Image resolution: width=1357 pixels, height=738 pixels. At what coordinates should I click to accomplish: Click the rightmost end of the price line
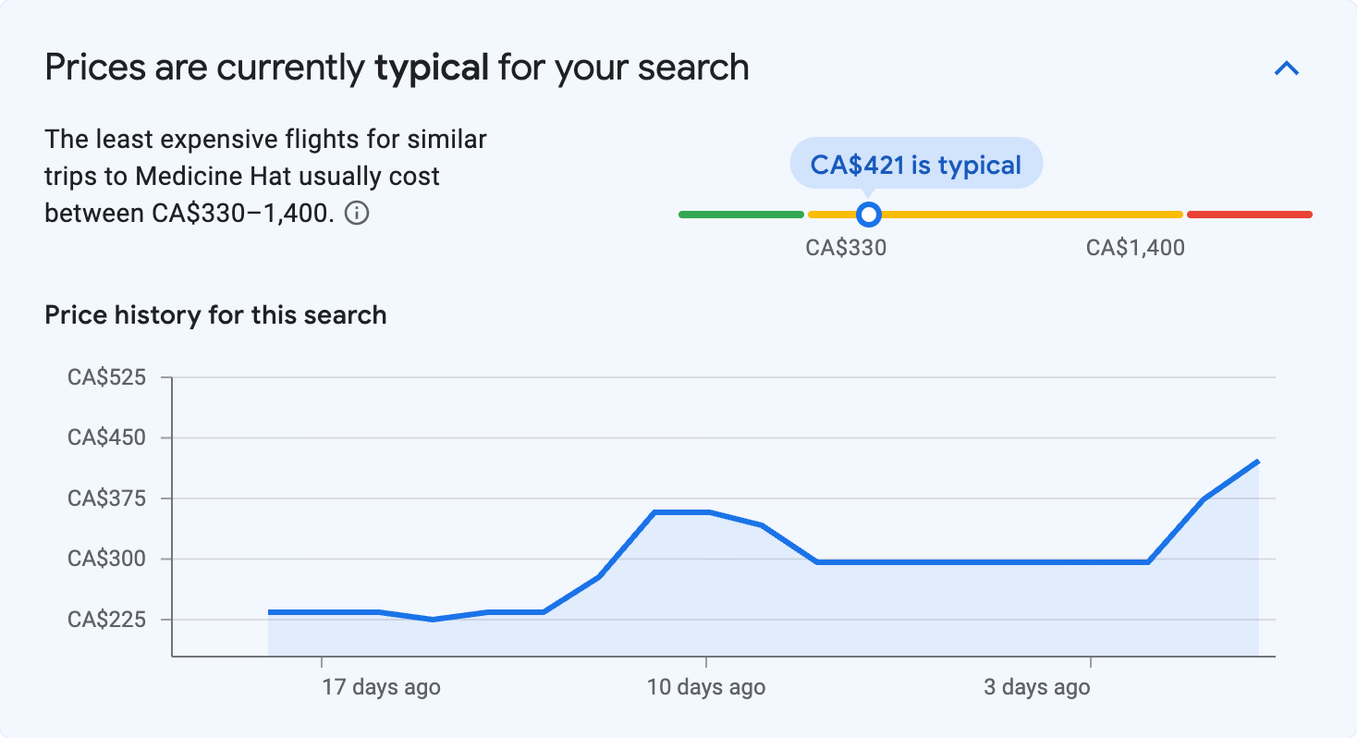(1258, 461)
